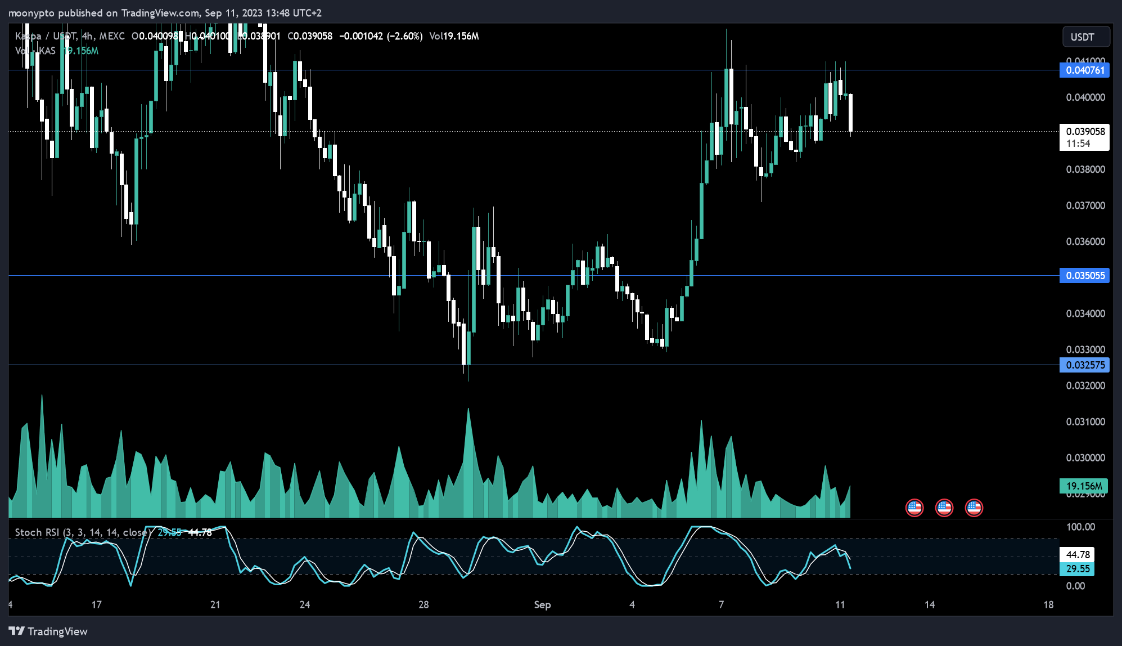Screen dimensions: 1122x646
Task: Click the 0.00 Stoch RSI scale label
Action: [x=1076, y=586]
